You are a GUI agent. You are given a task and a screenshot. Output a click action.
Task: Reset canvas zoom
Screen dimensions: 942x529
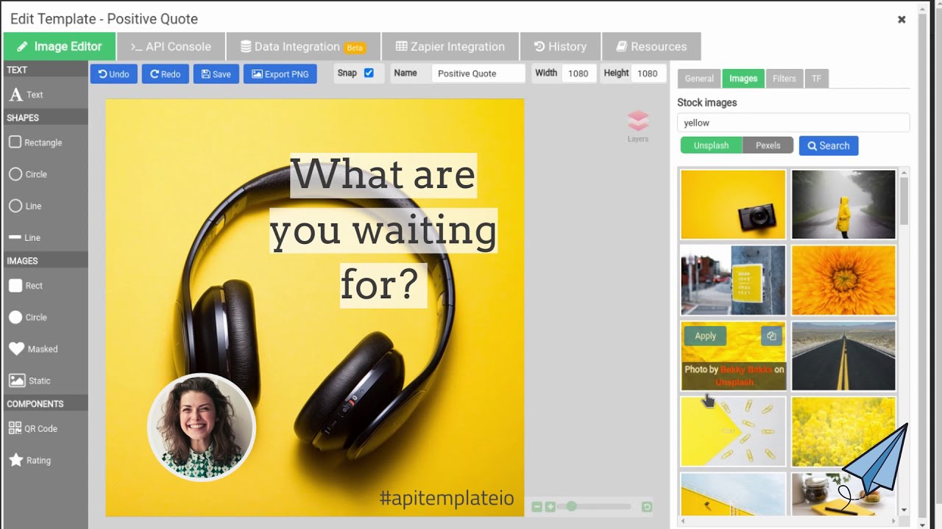click(x=647, y=507)
